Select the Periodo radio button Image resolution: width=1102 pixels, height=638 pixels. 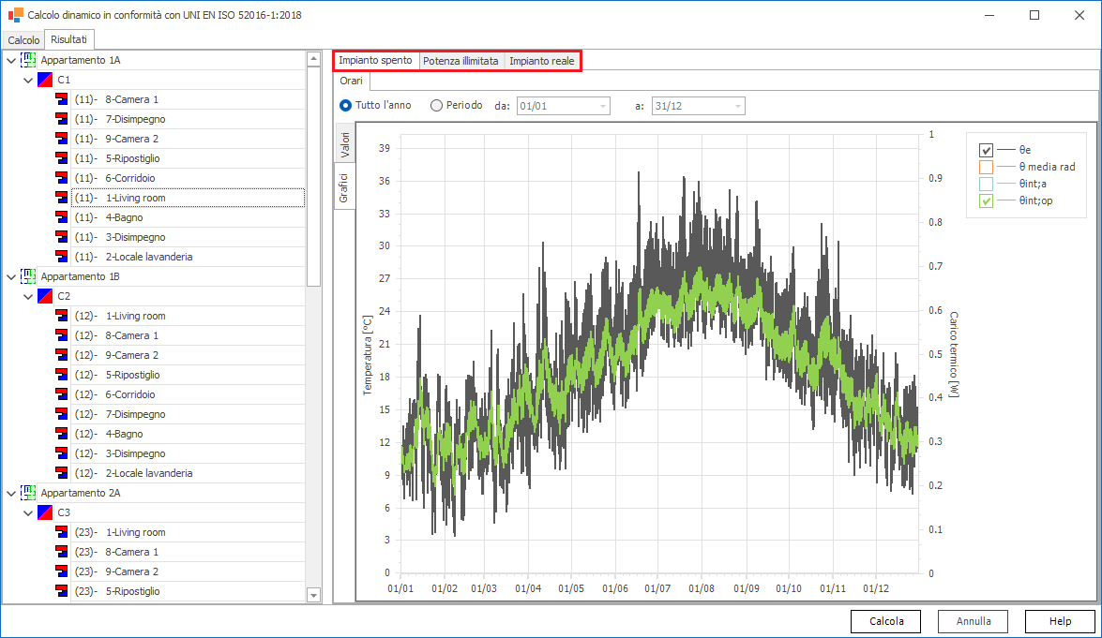[x=436, y=106]
